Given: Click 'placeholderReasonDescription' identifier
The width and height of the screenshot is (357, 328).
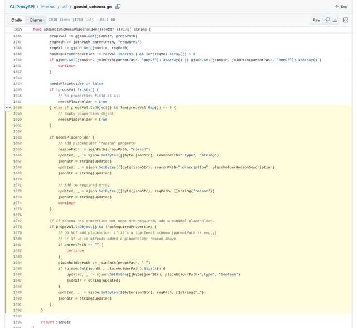Looking at the screenshot, I should point(243,167).
